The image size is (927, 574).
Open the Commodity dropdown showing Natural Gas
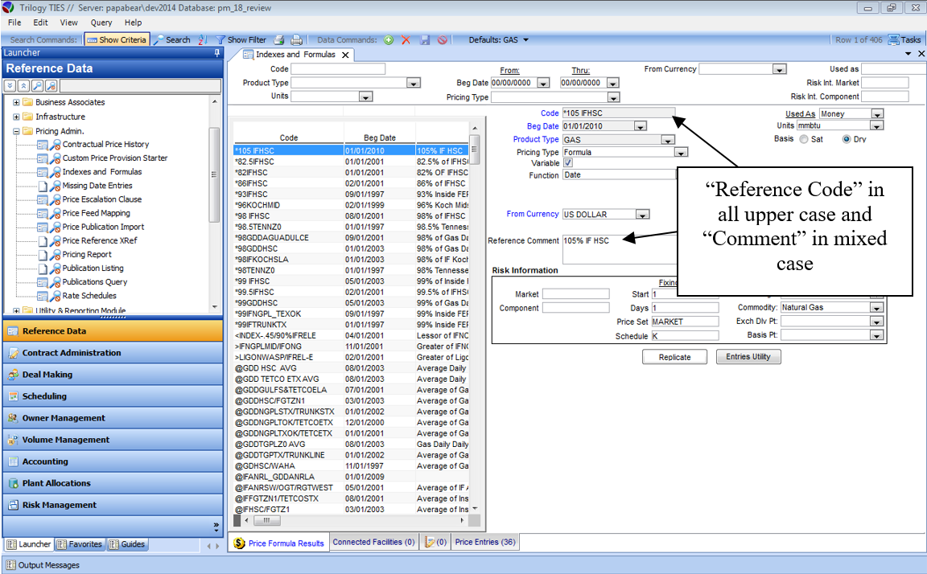(875, 308)
